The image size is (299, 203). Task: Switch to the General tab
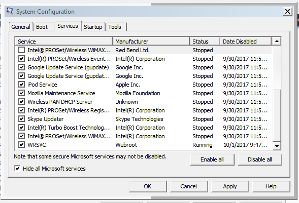click(x=21, y=27)
